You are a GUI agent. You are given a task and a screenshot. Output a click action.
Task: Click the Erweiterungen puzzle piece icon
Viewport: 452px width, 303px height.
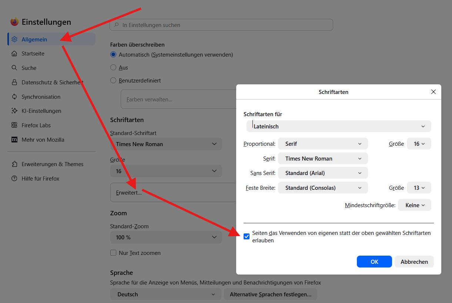coord(14,164)
